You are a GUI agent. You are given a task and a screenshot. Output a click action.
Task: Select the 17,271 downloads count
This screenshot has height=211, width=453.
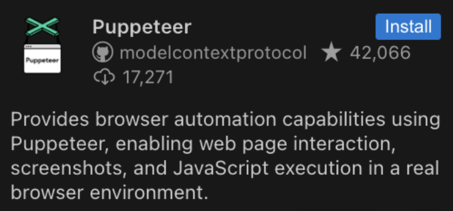click(x=147, y=77)
